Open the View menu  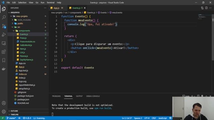click(x=31, y=2)
